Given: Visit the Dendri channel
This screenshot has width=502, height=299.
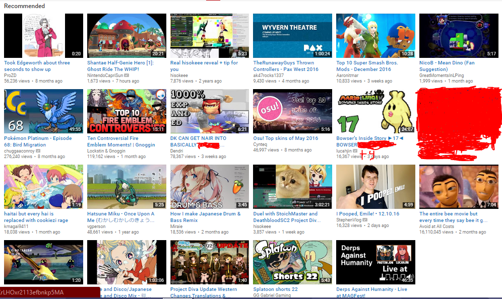Looking at the screenshot, I should coord(177,151).
